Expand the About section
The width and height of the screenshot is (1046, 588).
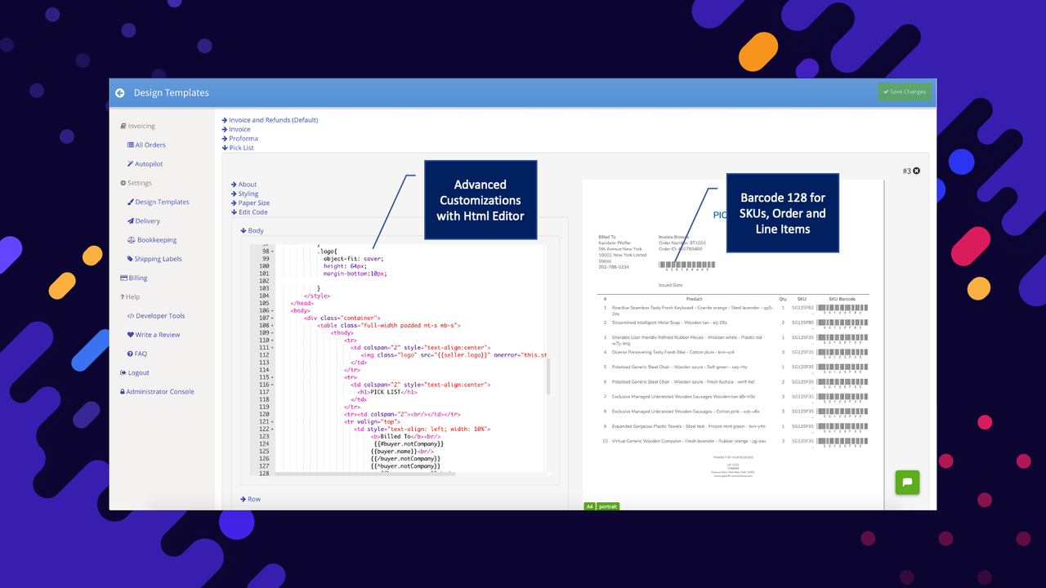[244, 185]
